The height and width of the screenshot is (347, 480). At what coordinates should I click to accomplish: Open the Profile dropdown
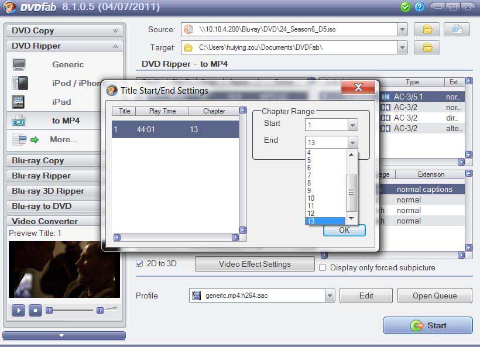(x=330, y=296)
